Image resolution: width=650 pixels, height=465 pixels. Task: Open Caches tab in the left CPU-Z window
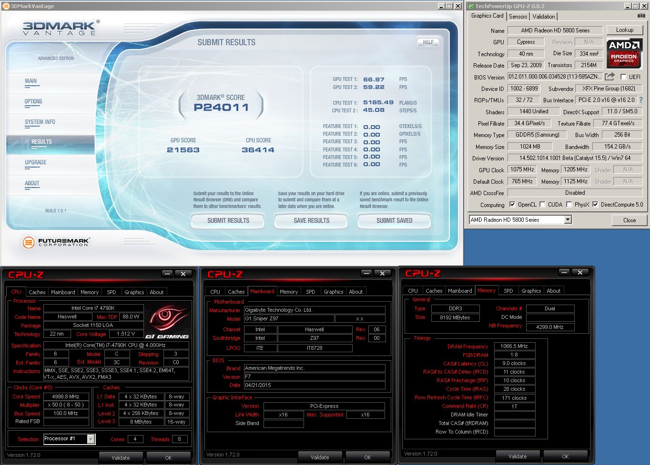37,292
